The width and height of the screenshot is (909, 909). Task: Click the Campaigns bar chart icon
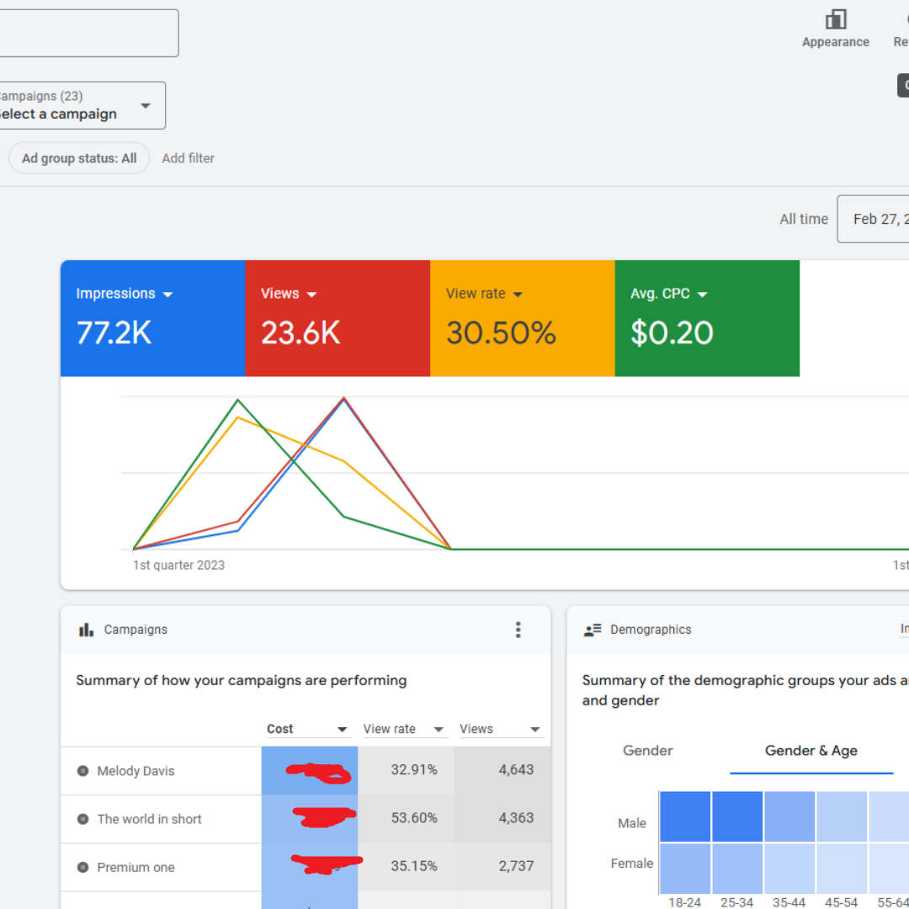tap(86, 630)
